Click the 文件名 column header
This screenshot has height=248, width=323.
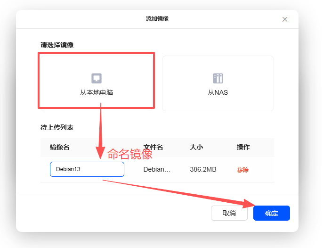coord(153,147)
